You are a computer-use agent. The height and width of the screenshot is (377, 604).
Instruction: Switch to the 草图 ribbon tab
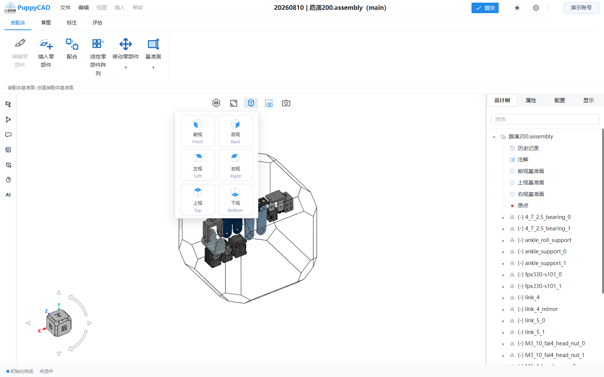[x=46, y=23]
